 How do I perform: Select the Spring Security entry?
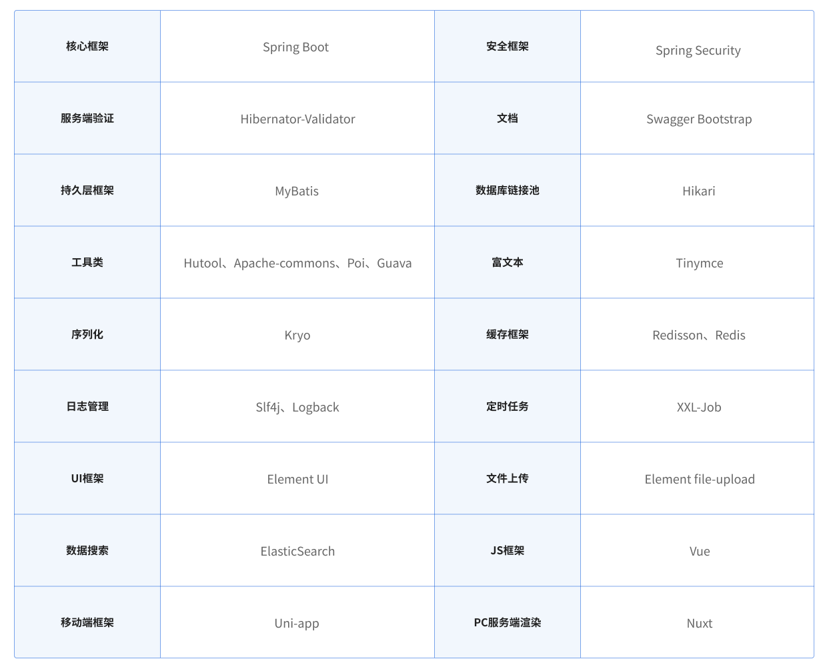(698, 50)
